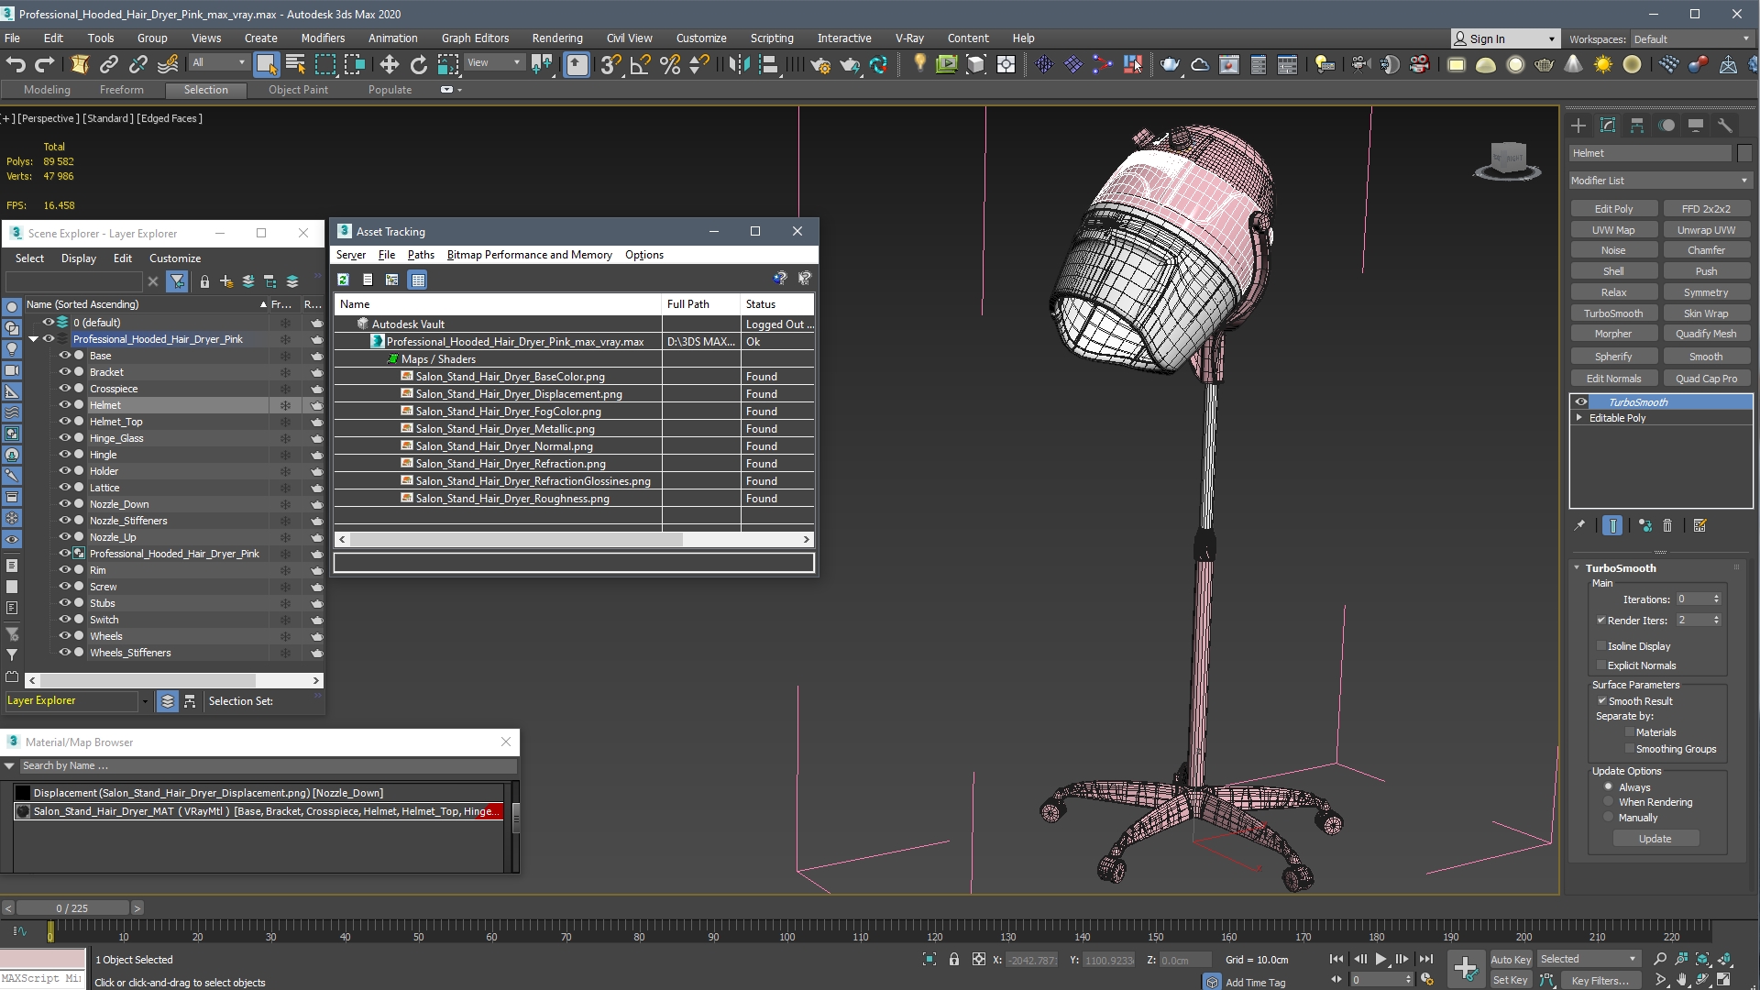Collapse Professional_Hooded_Hair_Dryer_Pink layer tree

coord(34,339)
